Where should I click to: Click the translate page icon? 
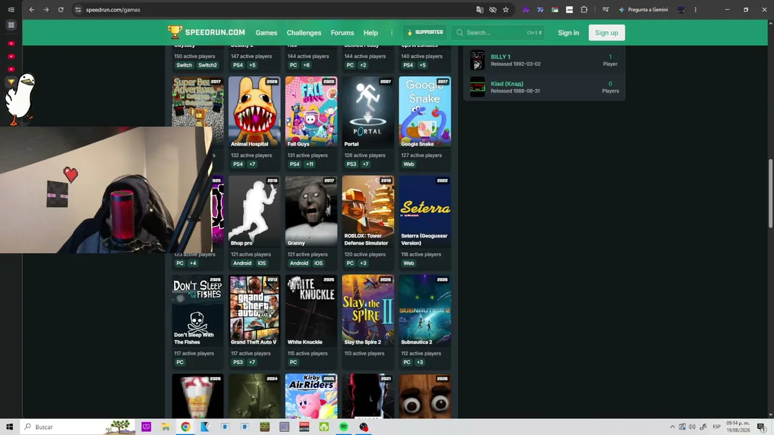click(480, 10)
